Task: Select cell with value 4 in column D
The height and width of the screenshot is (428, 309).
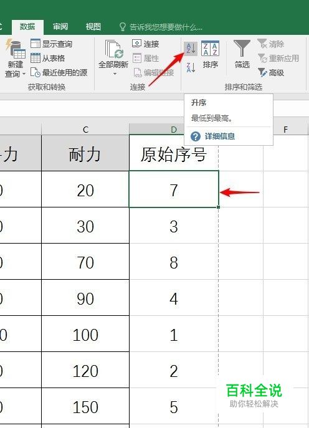Action: [174, 298]
